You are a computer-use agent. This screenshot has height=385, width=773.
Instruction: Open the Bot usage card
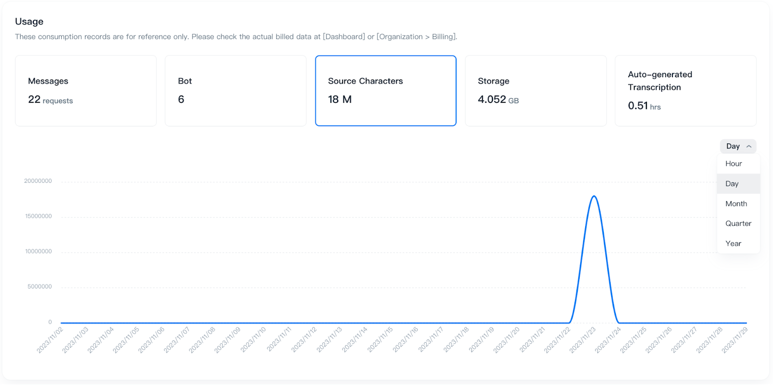[x=235, y=91]
